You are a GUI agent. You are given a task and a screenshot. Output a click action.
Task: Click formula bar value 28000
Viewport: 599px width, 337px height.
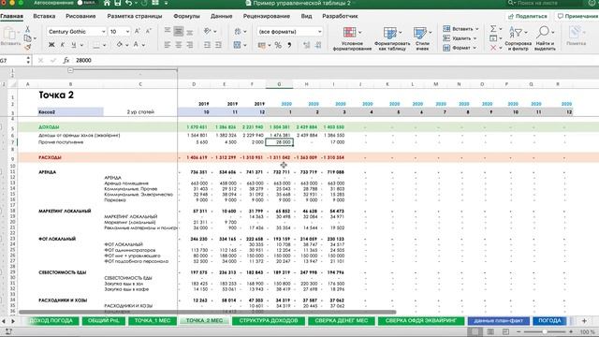83,60
